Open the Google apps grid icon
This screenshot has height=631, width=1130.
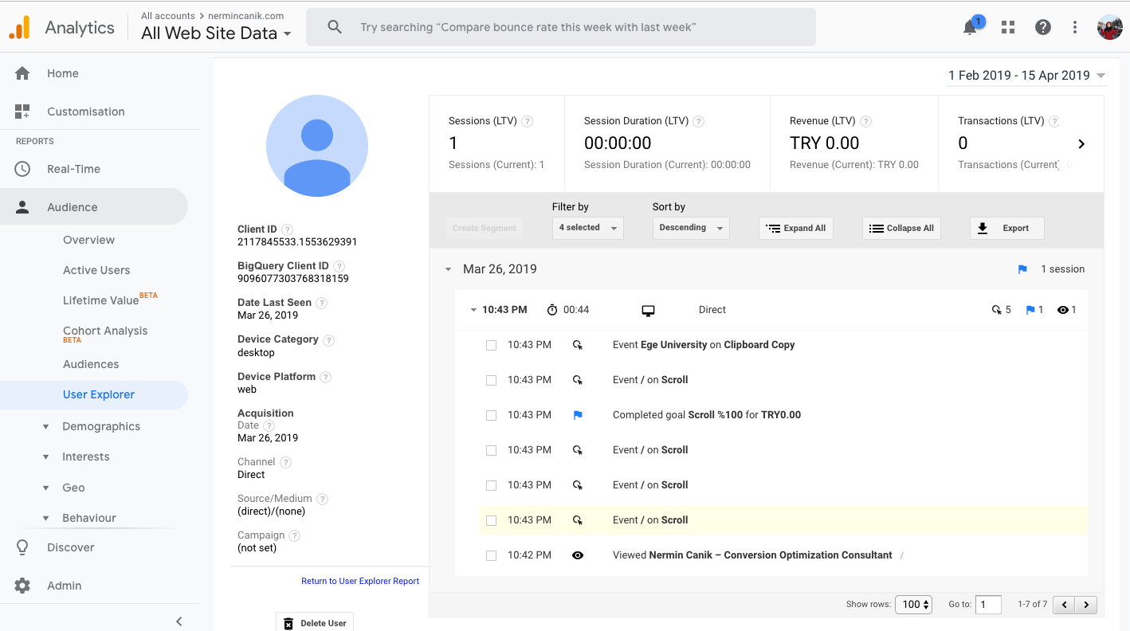point(1008,27)
